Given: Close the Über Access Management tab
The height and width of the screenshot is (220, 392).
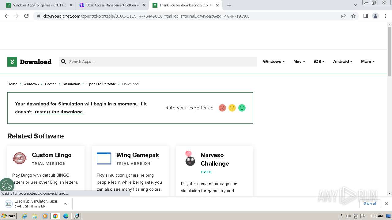Looking at the screenshot, I should pos(144,5).
